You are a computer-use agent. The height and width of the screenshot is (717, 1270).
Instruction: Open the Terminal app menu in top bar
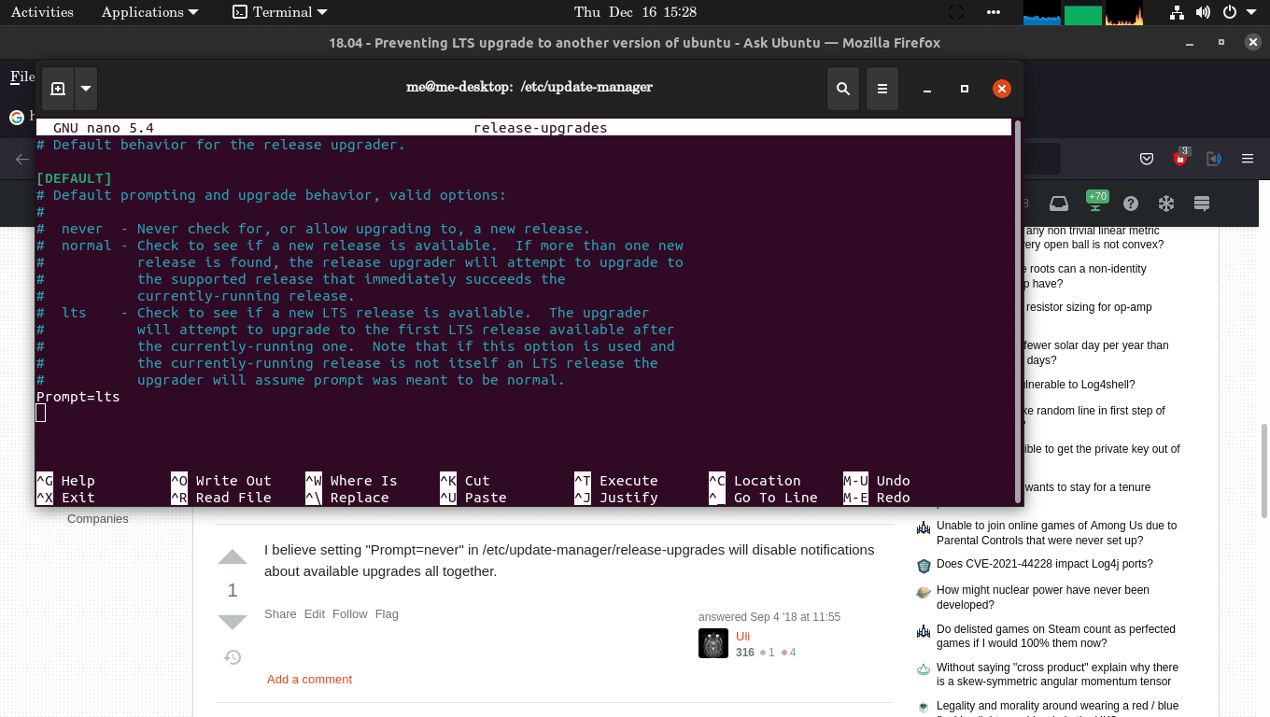point(280,12)
